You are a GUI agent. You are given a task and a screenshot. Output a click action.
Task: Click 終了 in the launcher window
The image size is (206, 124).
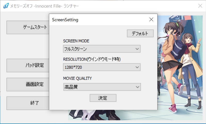pyautogui.click(x=28, y=103)
